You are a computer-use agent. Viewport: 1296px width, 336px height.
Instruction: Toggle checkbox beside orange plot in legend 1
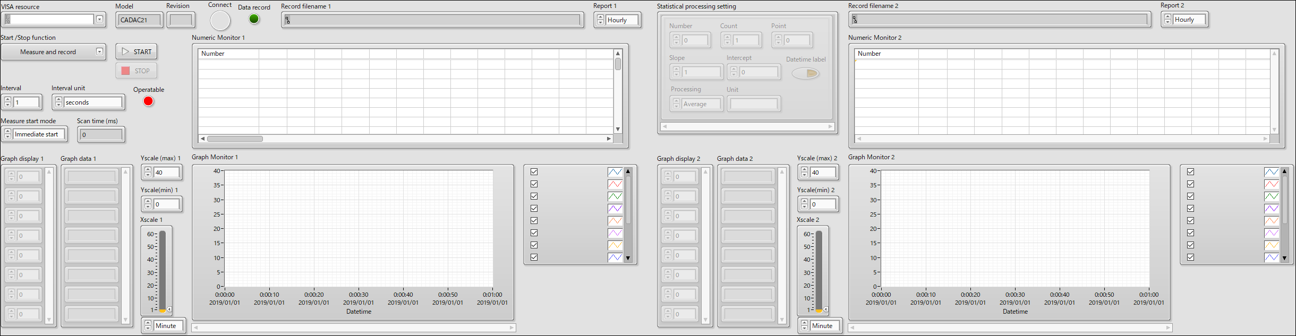(x=534, y=221)
